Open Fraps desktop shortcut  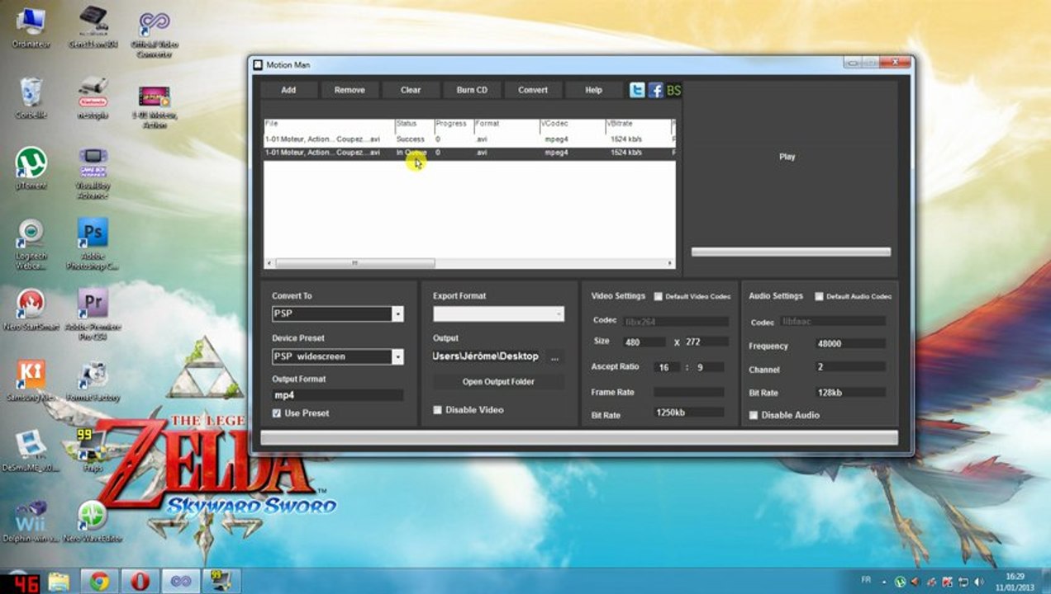click(x=93, y=450)
